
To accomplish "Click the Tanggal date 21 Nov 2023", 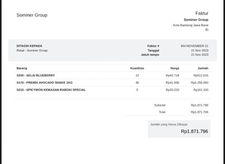I will pyautogui.click(x=200, y=50).
